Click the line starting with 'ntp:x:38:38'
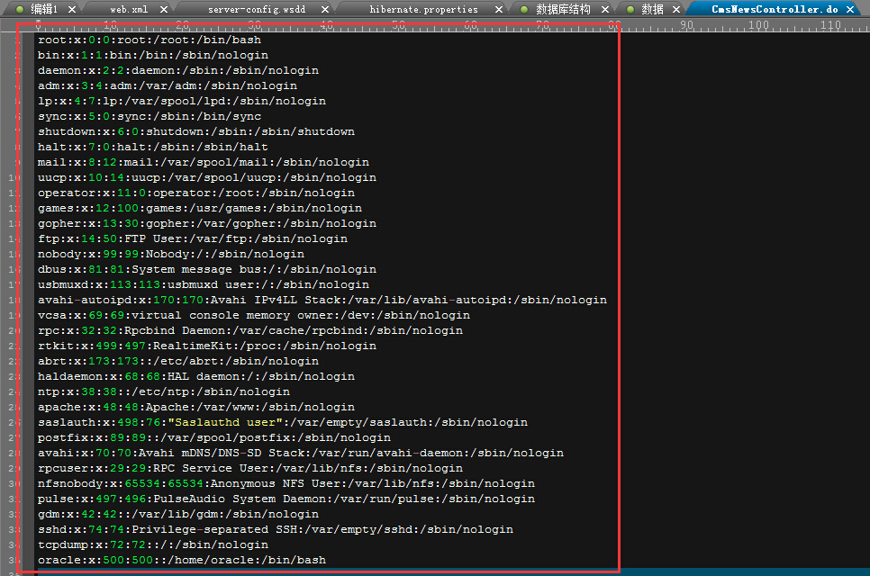The height and width of the screenshot is (576, 870). pos(164,391)
